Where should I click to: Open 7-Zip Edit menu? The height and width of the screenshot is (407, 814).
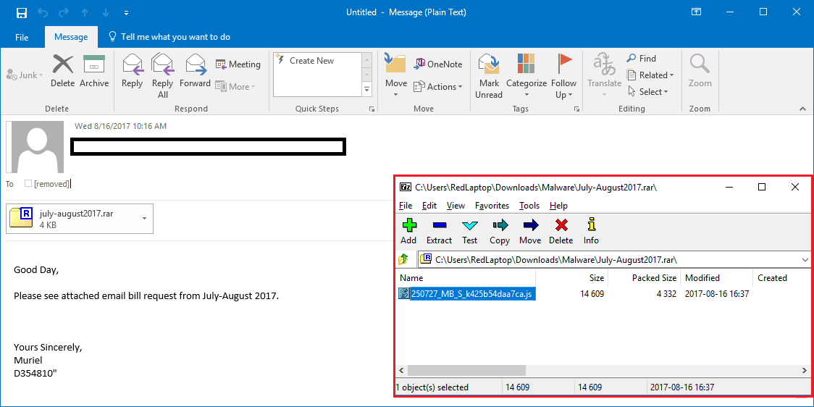tap(429, 206)
